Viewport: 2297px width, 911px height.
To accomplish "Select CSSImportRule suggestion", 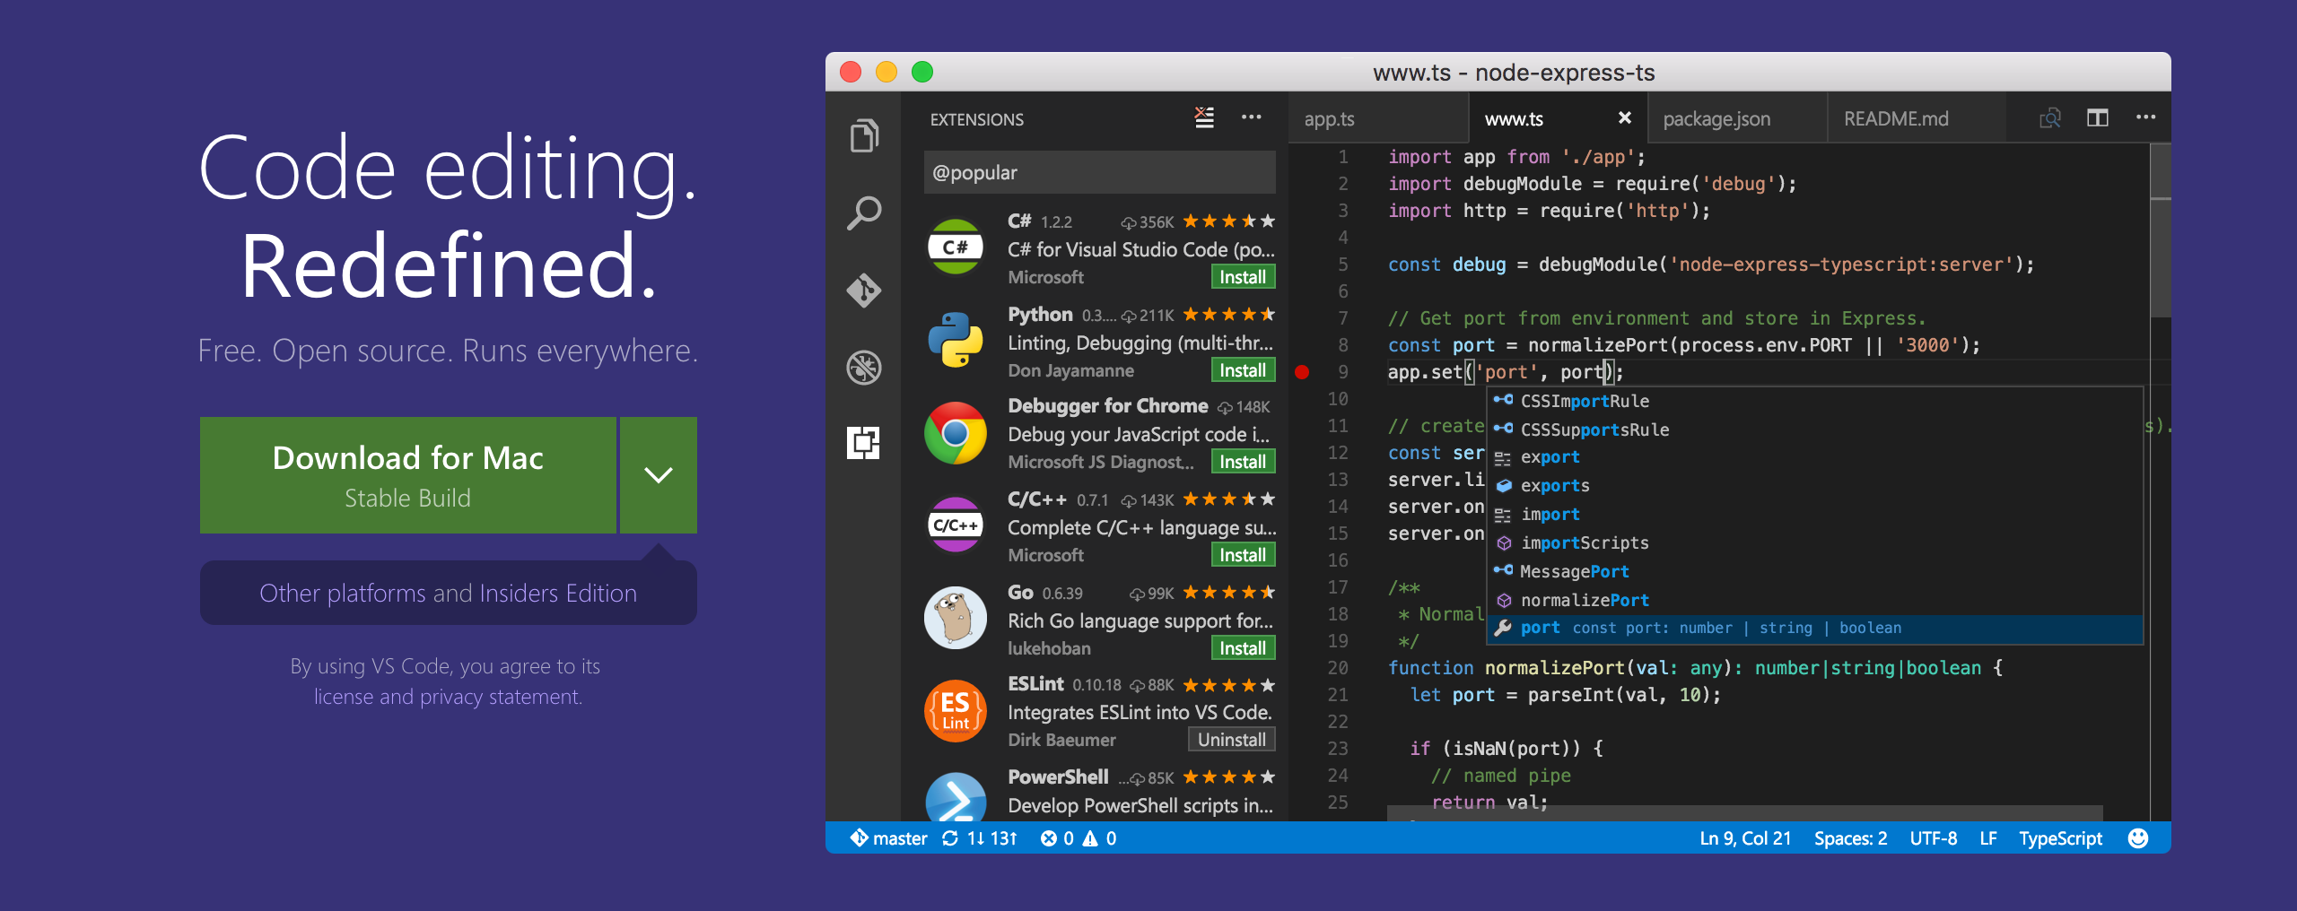I will point(1815,401).
